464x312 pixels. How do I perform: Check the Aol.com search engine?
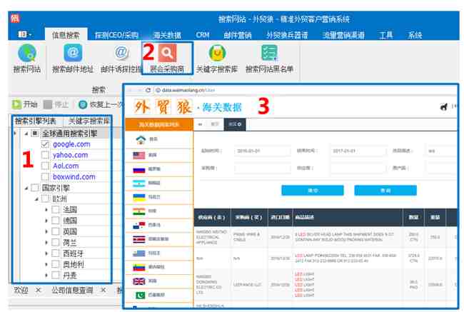tap(45, 166)
